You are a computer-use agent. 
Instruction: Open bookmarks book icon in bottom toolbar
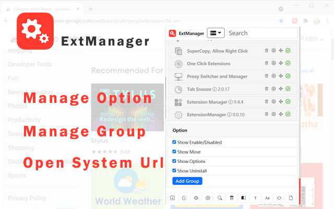pos(244,198)
